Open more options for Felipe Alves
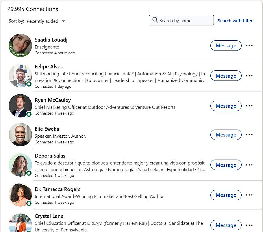263x232 pixels. coord(249,76)
